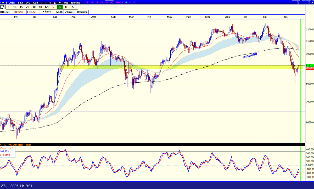
Task: Click the save (floppy disk) icon
Action: pyautogui.click(x=2, y=7)
